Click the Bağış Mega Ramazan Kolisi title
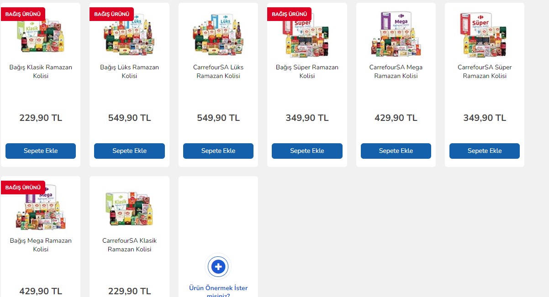Image resolution: width=549 pixels, height=297 pixels. coord(41,245)
